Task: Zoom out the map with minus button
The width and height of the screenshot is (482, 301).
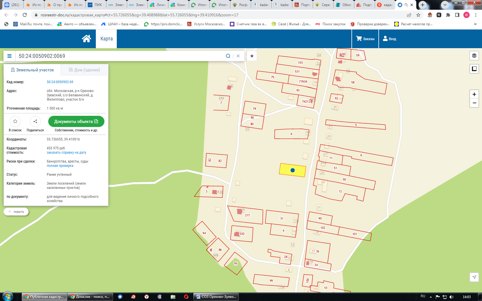Action: (x=474, y=103)
